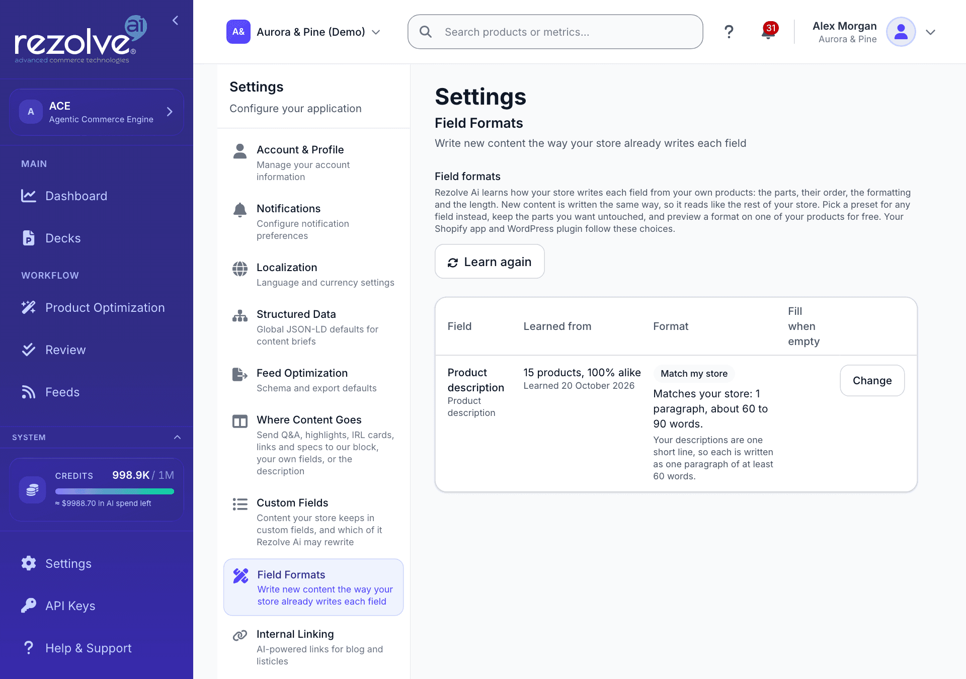Image resolution: width=966 pixels, height=679 pixels.
Task: Click the credits usage progress bar
Action: click(x=115, y=491)
